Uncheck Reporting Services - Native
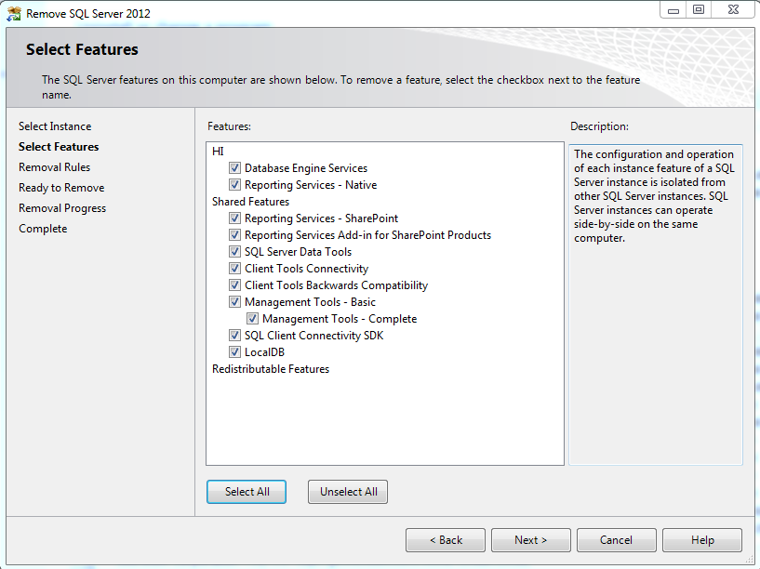Viewport: 760px width, 569px height. click(234, 185)
